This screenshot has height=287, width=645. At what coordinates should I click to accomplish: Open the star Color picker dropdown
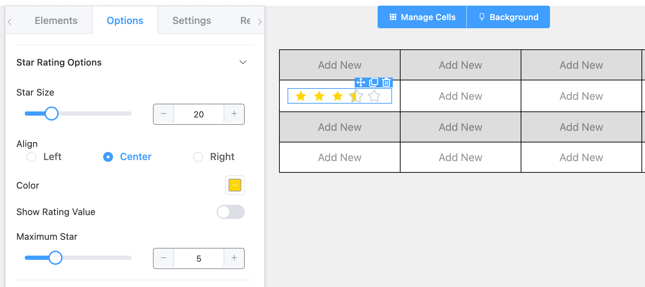pyautogui.click(x=235, y=185)
